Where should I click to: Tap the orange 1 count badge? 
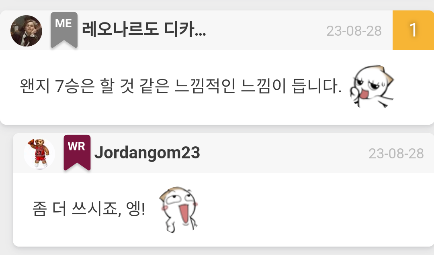pos(413,30)
